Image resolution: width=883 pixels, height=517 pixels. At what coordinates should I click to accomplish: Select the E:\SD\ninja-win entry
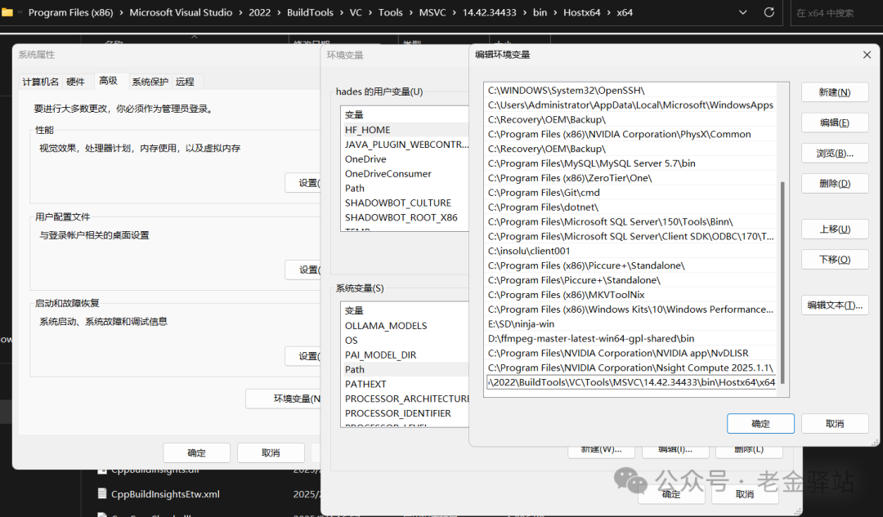coord(630,324)
